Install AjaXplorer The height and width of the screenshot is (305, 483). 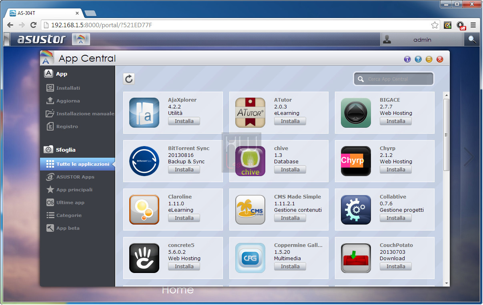pos(184,121)
